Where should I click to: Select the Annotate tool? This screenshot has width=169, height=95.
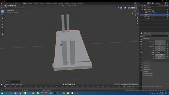click(2, 31)
